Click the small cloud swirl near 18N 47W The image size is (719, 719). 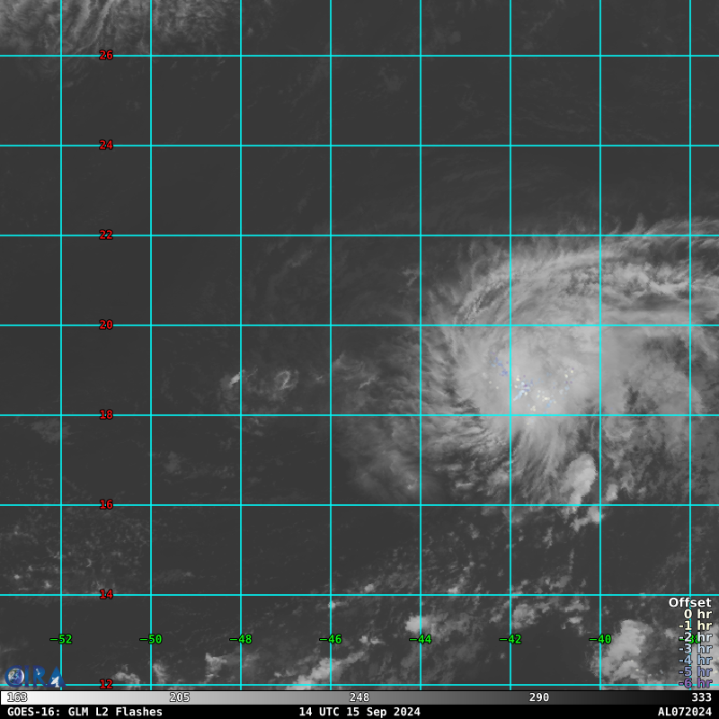pyautogui.click(x=286, y=381)
